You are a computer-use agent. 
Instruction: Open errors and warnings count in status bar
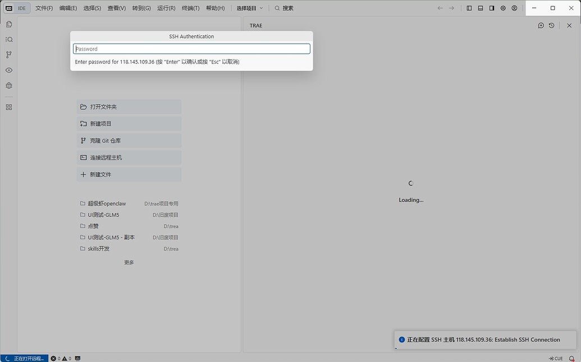[61, 358]
